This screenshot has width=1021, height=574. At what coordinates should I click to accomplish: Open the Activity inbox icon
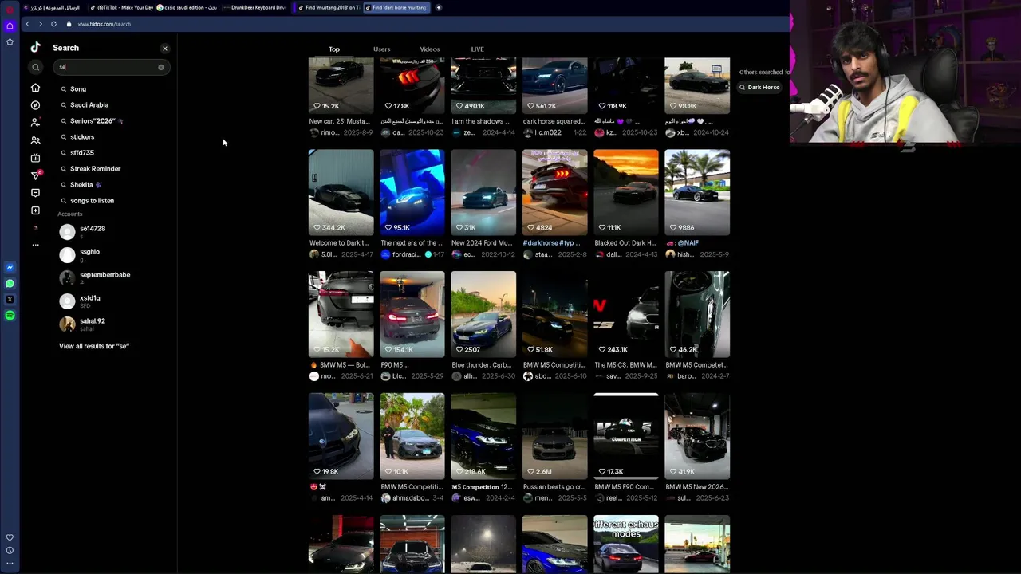coord(35,193)
